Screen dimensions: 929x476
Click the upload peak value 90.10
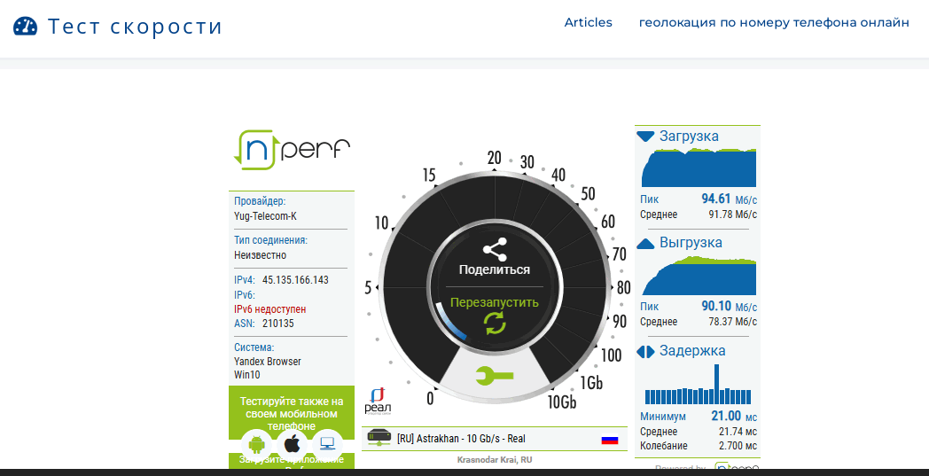point(716,306)
